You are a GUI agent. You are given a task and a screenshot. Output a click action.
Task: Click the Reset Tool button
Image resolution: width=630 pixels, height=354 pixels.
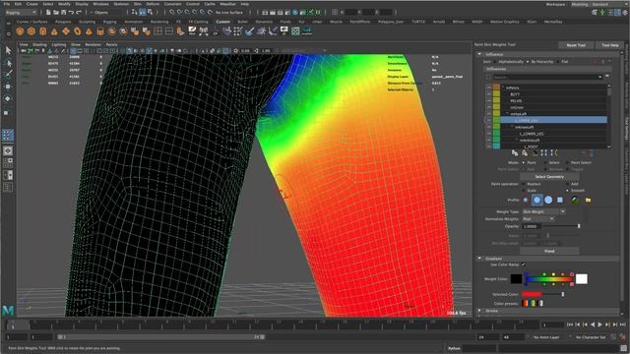coord(575,45)
